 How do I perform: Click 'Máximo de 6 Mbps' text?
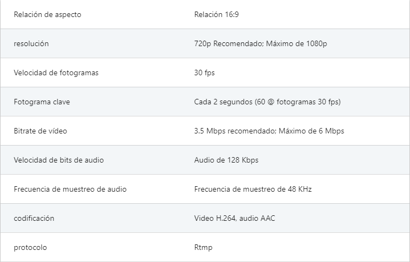tap(311, 131)
